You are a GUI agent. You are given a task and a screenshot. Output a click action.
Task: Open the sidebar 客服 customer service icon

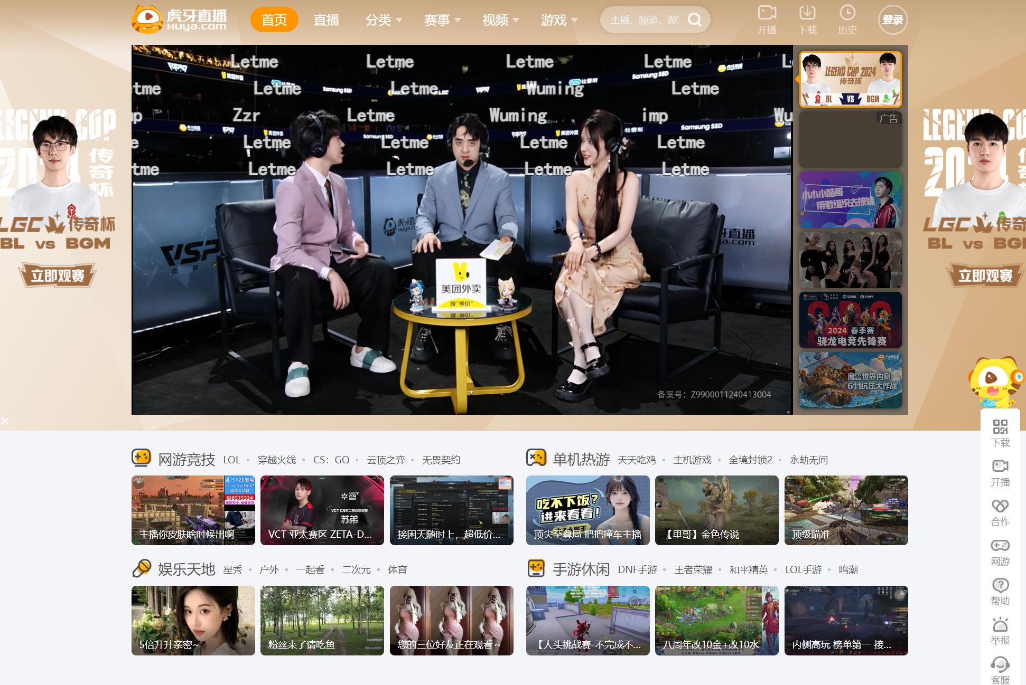(1000, 664)
